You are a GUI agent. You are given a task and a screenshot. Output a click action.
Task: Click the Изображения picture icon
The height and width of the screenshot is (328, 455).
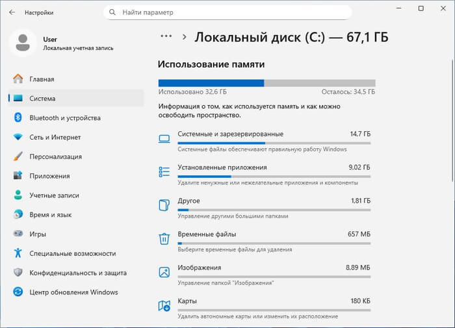[164, 271]
